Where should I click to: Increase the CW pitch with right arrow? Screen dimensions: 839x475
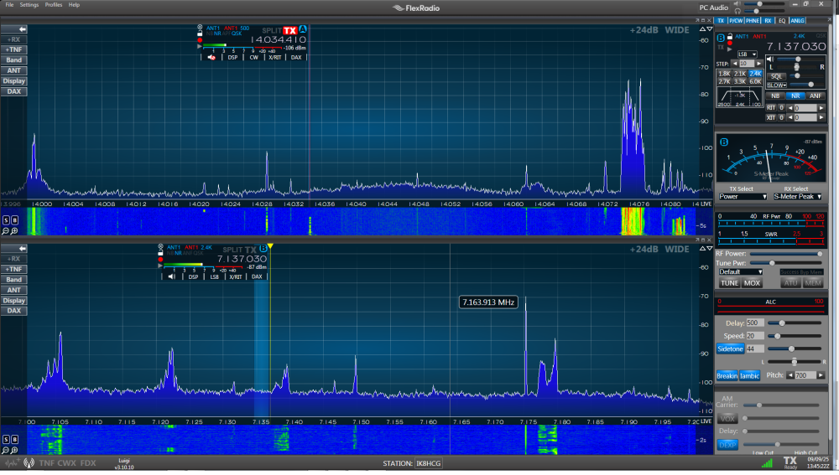[x=821, y=375]
